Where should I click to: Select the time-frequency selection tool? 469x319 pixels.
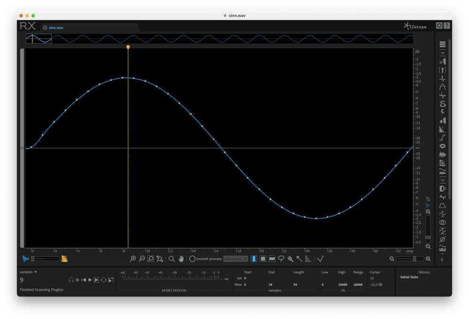[x=263, y=259]
